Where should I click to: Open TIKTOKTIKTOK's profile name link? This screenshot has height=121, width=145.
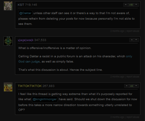[x=30, y=86]
